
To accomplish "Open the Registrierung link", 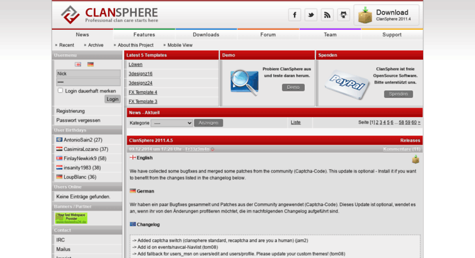I will 70,111.
